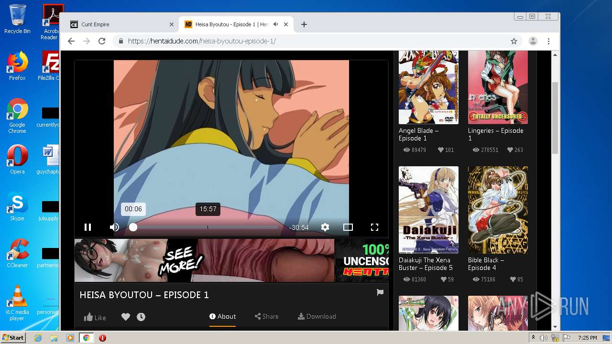Show hidden system tray icons
The width and height of the screenshot is (612, 344).
click(534, 338)
